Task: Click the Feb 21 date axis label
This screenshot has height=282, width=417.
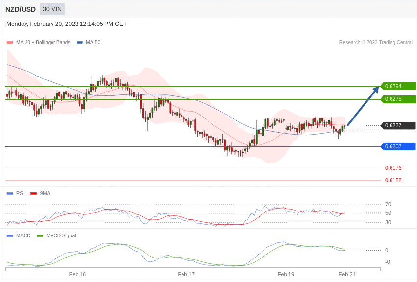Action: 347,274
